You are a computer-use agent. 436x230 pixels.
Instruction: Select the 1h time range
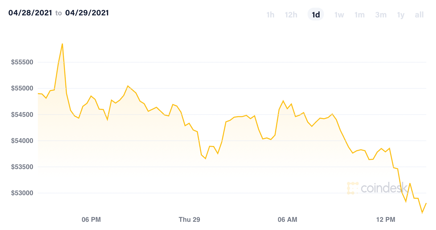[270, 15]
